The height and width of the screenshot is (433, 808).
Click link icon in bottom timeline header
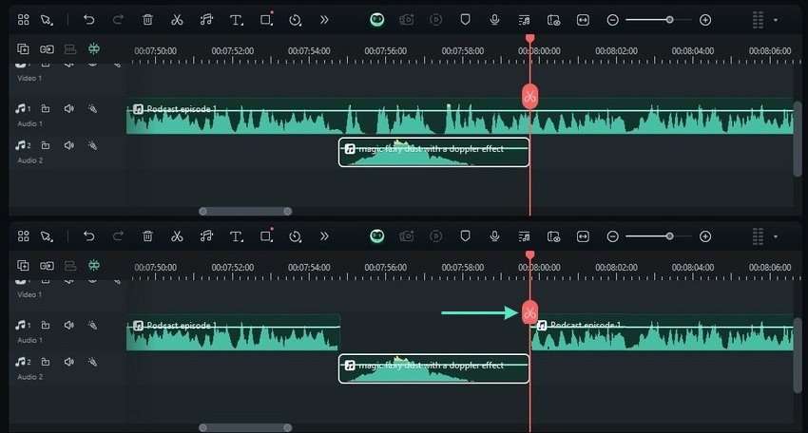coord(47,266)
